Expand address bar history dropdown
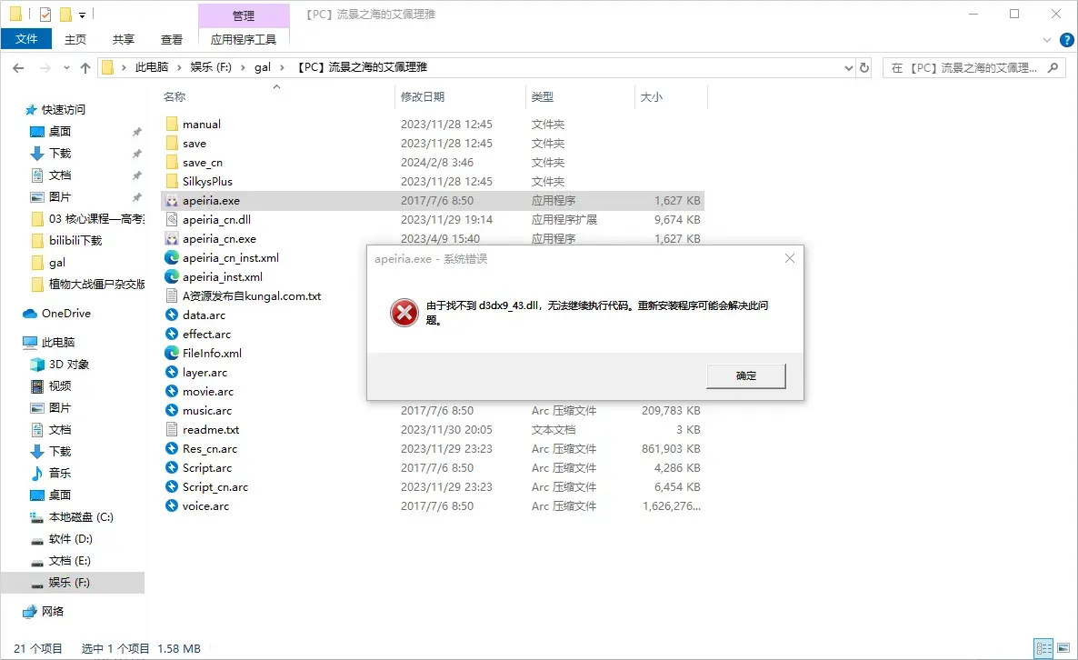 (x=848, y=67)
